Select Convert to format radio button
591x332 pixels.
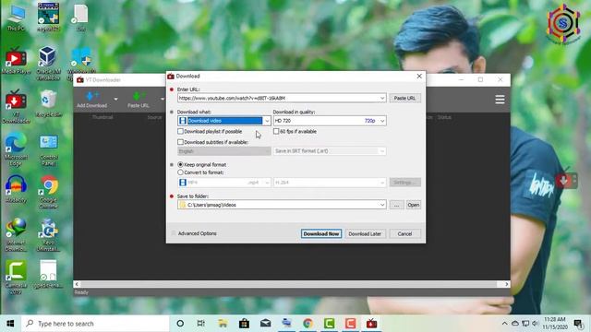tap(181, 172)
